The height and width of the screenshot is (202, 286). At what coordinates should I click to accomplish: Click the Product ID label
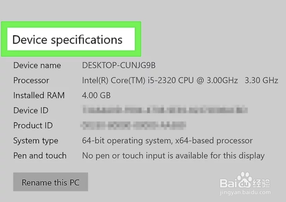33,125
